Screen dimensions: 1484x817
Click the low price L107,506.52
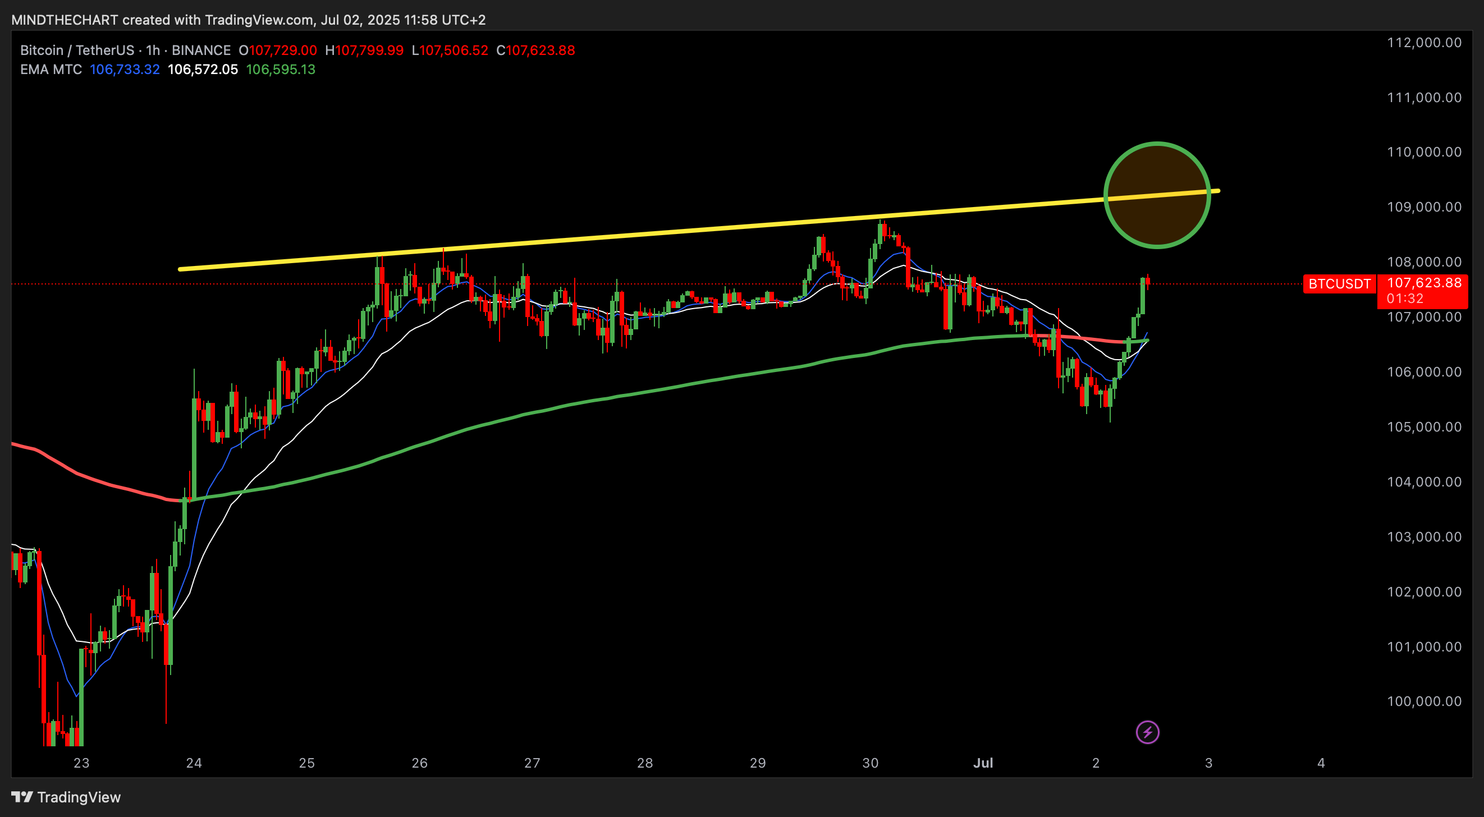click(x=450, y=50)
